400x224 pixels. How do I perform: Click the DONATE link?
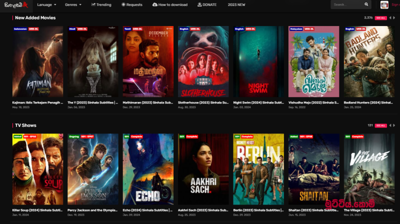207,4
